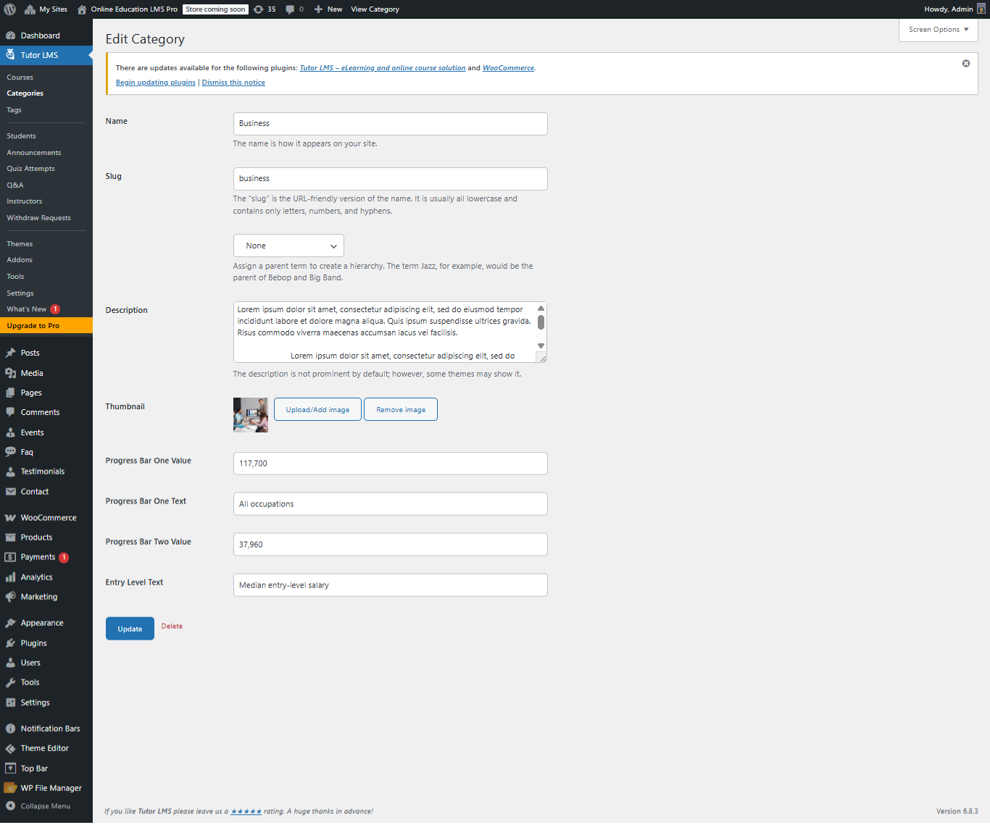Expand the Screen Options panel
Screen dimensions: 990x825
938,30
